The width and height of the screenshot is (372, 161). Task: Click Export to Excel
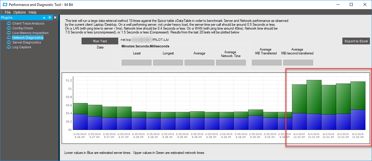coord(356,41)
